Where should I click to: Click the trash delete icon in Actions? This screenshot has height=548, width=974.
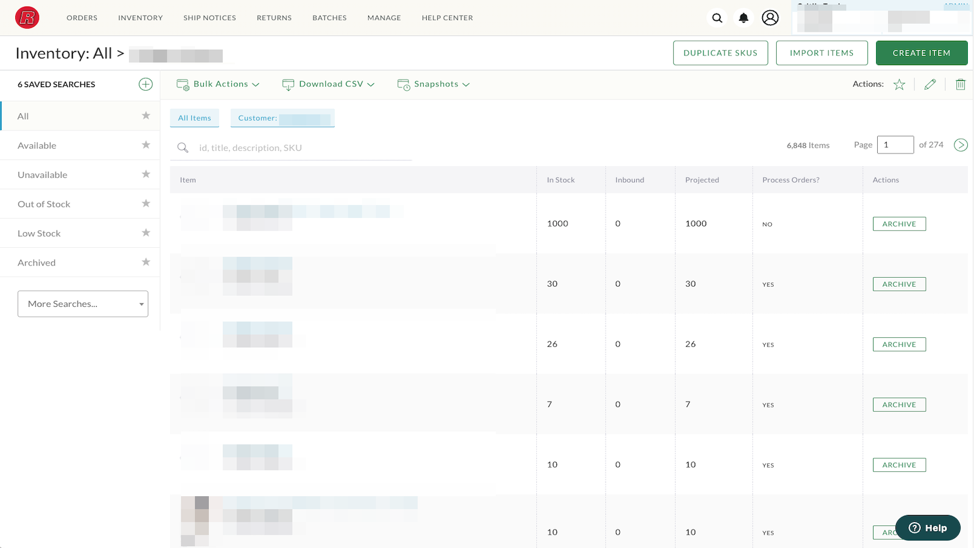(960, 85)
